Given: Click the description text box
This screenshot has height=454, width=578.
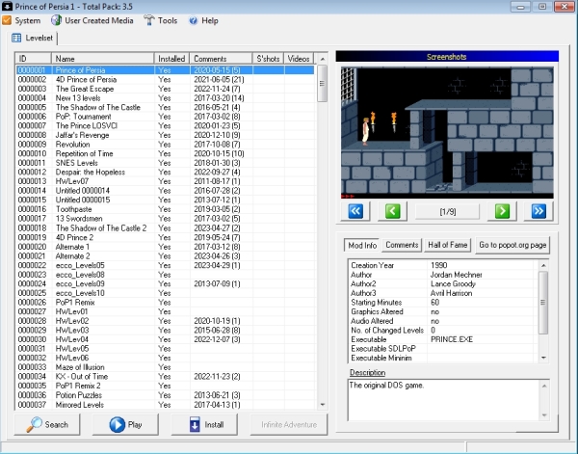Looking at the screenshot, I should coord(448,400).
